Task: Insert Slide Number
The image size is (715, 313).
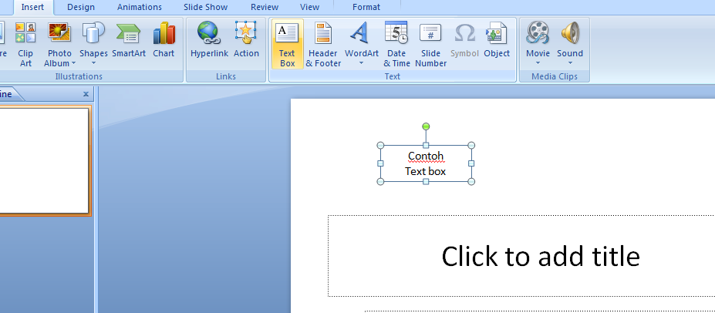Action: tap(430, 44)
